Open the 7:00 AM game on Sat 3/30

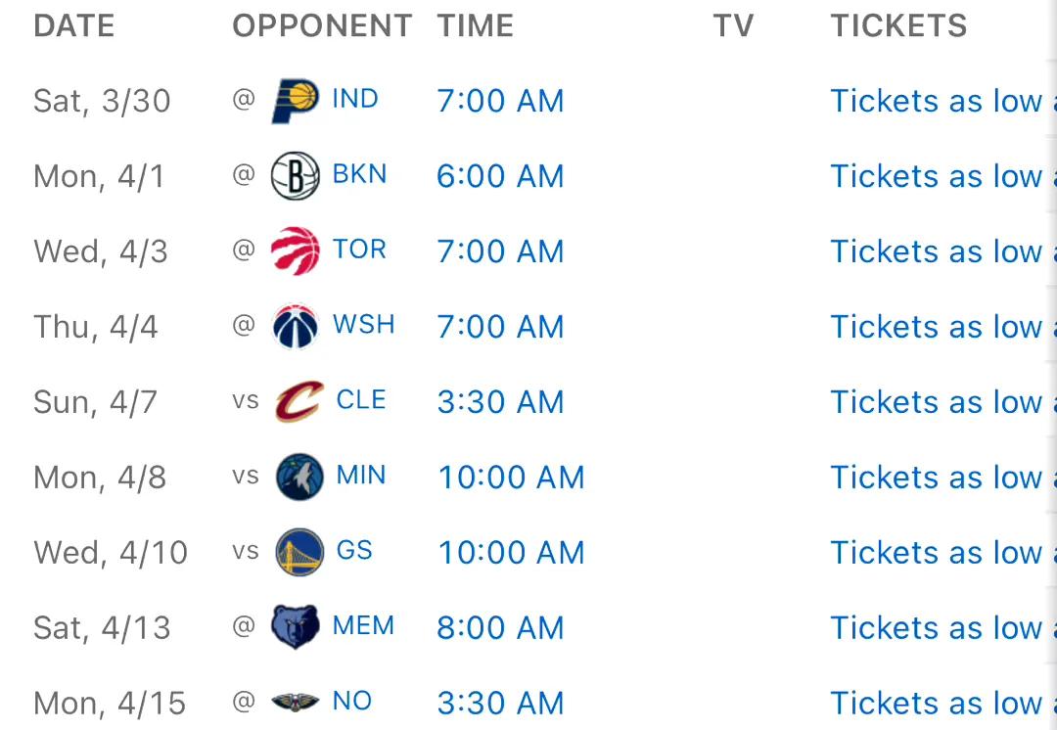pyautogui.click(x=500, y=101)
